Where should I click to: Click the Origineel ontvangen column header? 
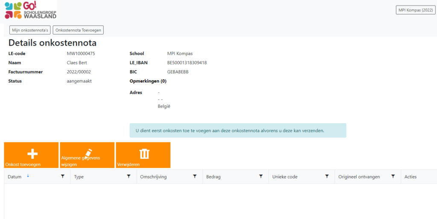click(x=359, y=177)
